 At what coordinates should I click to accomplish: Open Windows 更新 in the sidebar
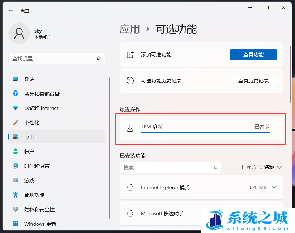pyautogui.click(x=40, y=224)
